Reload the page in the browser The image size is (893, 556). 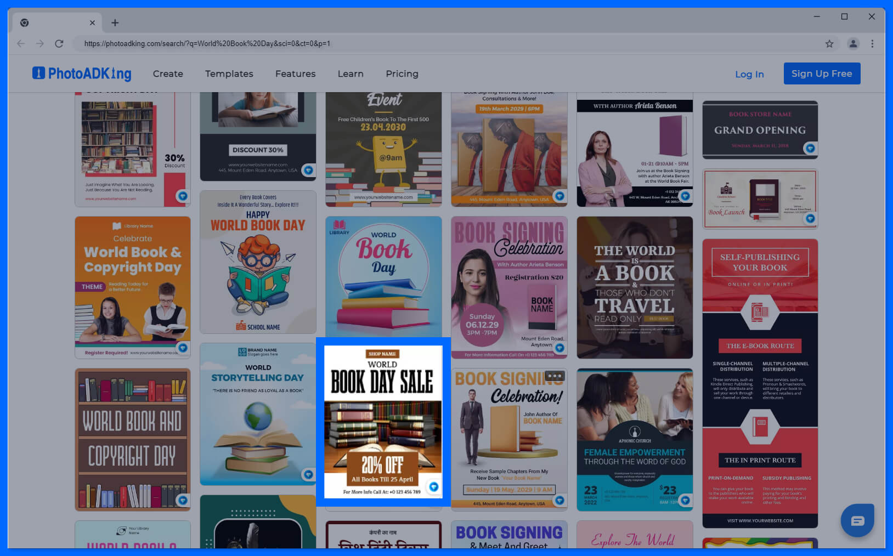[59, 44]
